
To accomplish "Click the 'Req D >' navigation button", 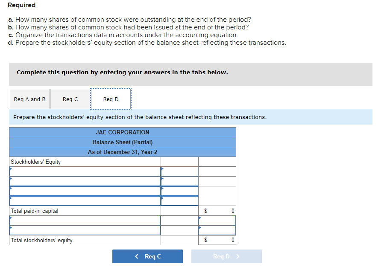I will click(x=226, y=256).
